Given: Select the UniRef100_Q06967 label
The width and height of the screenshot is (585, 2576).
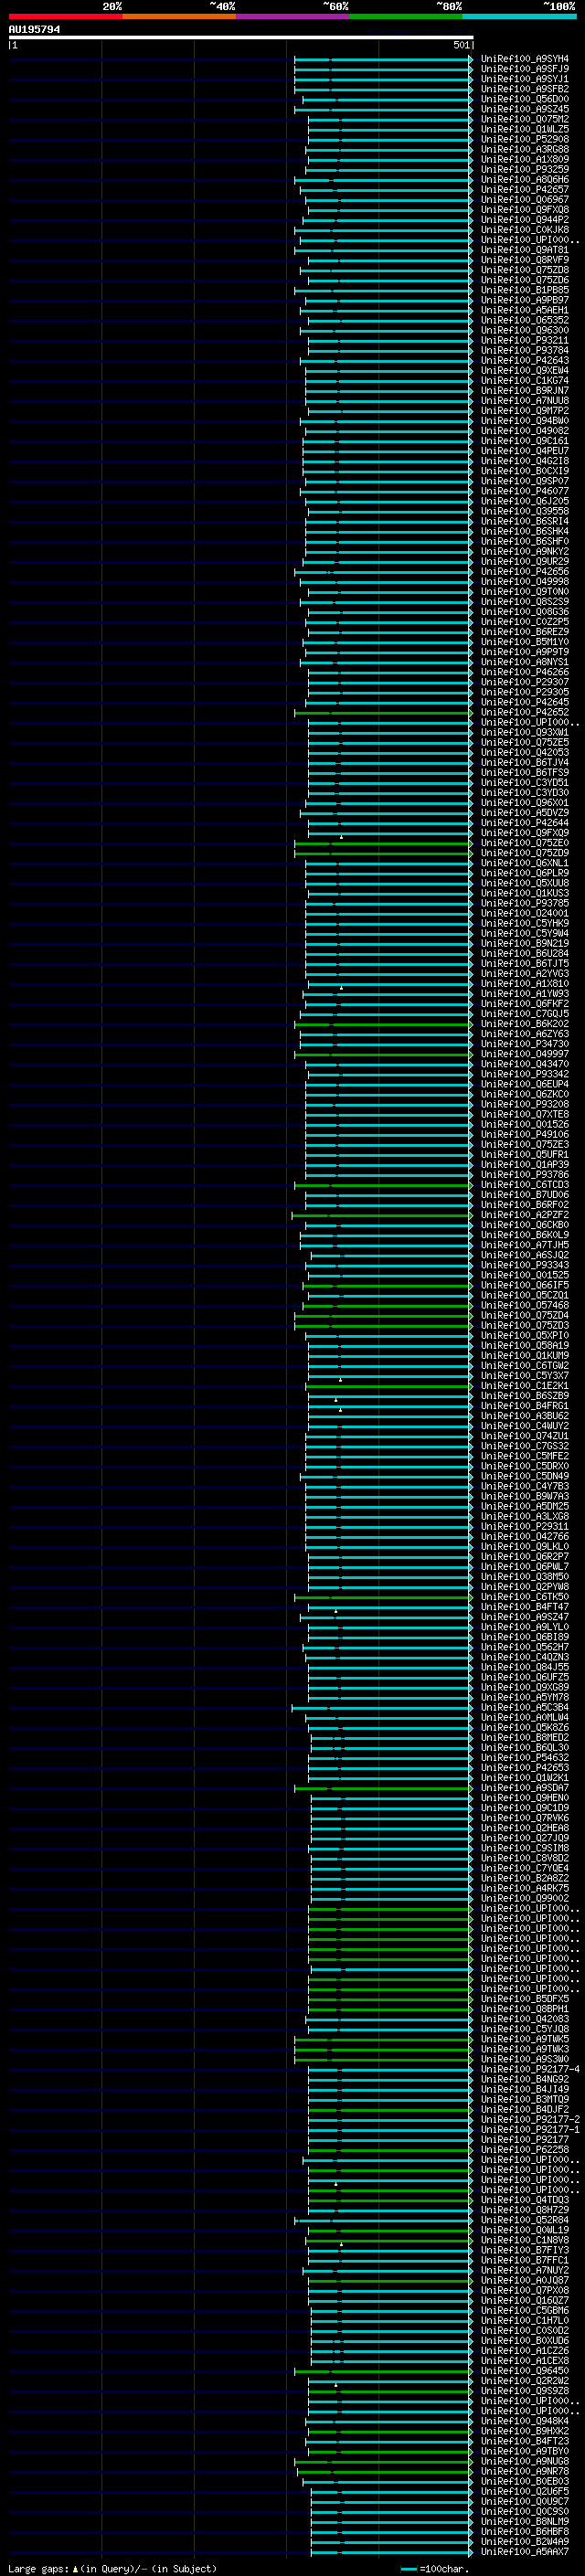Looking at the screenshot, I should point(524,199).
